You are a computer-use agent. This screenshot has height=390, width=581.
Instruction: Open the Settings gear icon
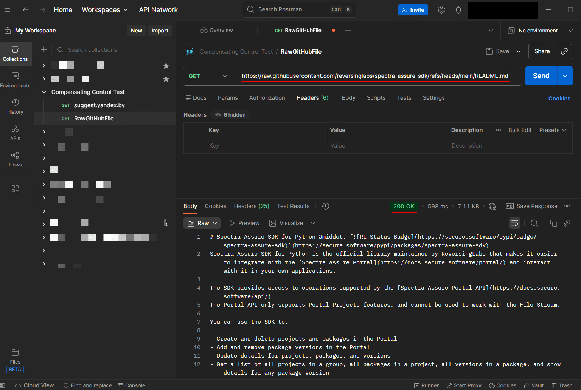click(441, 10)
